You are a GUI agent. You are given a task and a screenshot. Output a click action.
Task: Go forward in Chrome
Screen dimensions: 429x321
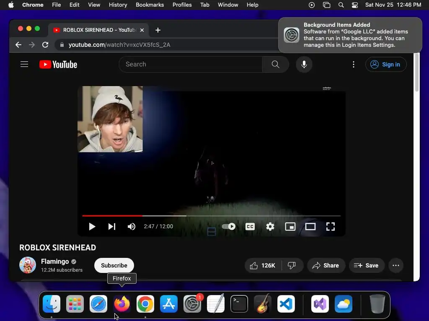(32, 45)
